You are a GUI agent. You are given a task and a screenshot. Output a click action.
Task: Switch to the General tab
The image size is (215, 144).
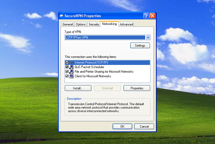pos(68,24)
